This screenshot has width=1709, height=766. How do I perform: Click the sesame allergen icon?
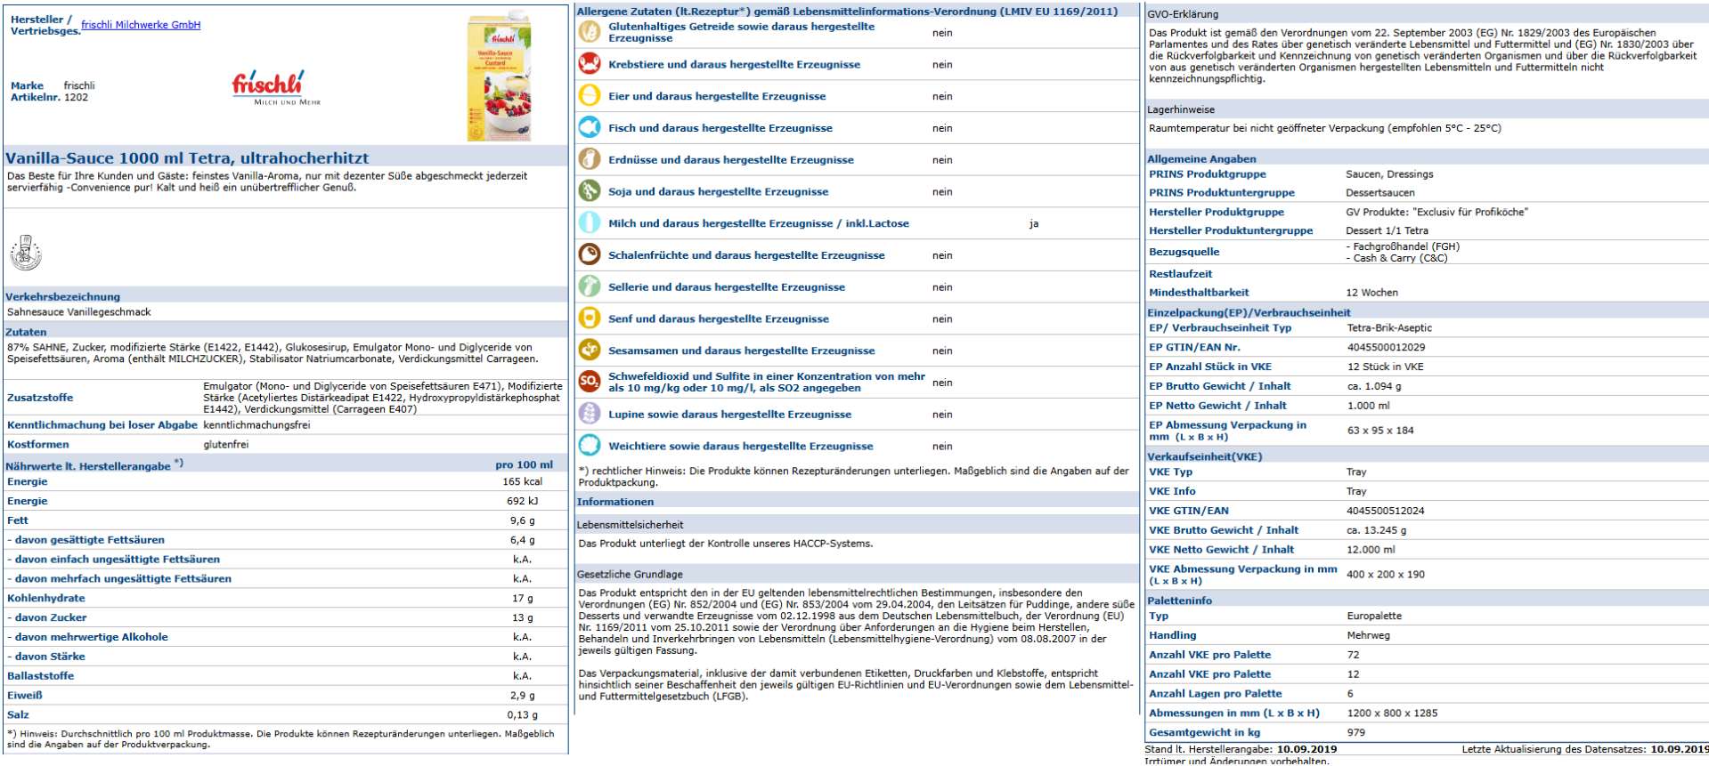point(590,350)
